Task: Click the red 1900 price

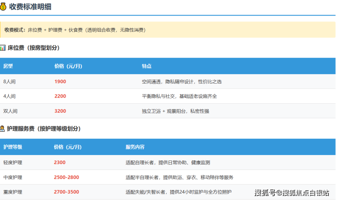Action: point(60,82)
